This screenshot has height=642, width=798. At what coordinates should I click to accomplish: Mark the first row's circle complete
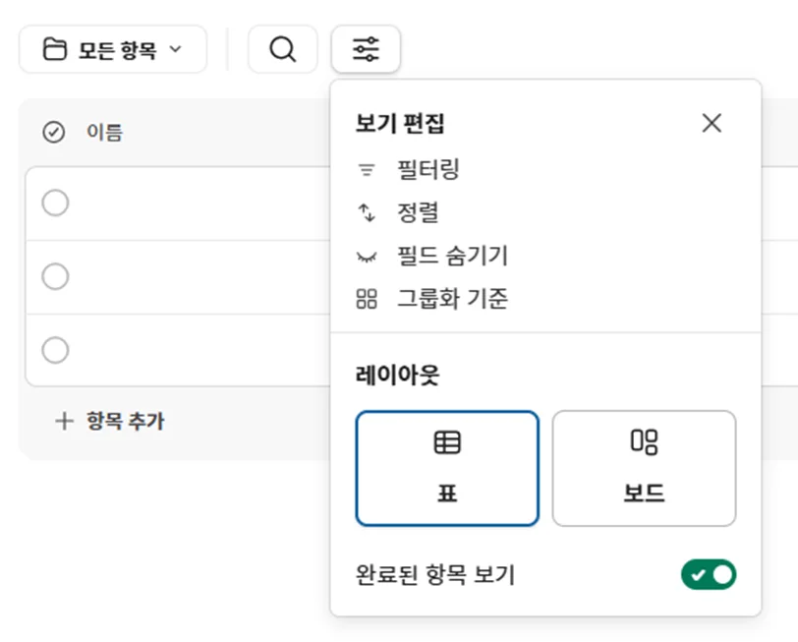point(55,203)
